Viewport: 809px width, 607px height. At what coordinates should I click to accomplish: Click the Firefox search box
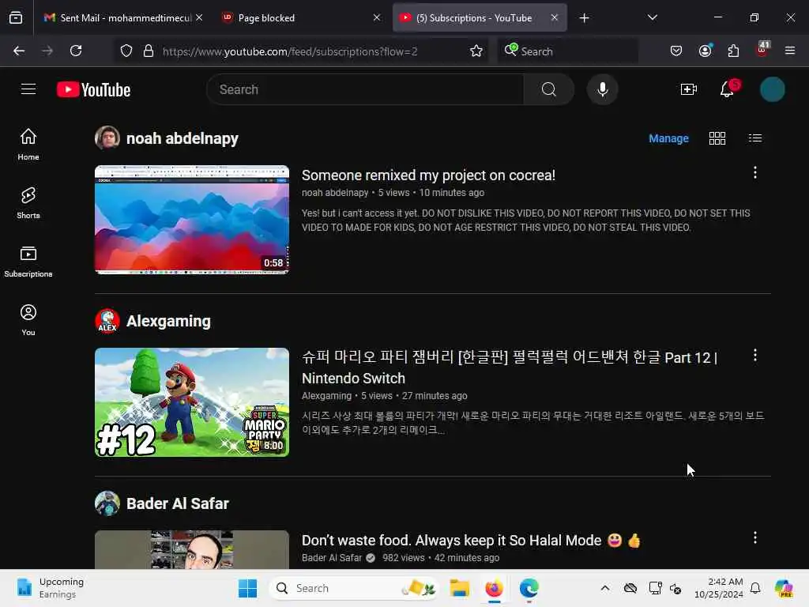pos(567,51)
